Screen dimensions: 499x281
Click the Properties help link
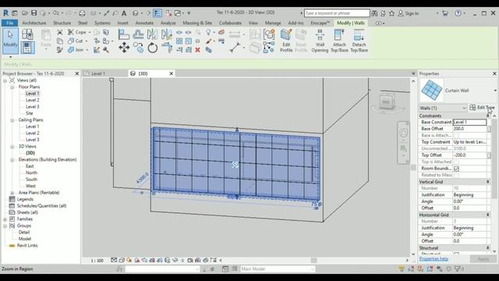(x=434, y=258)
